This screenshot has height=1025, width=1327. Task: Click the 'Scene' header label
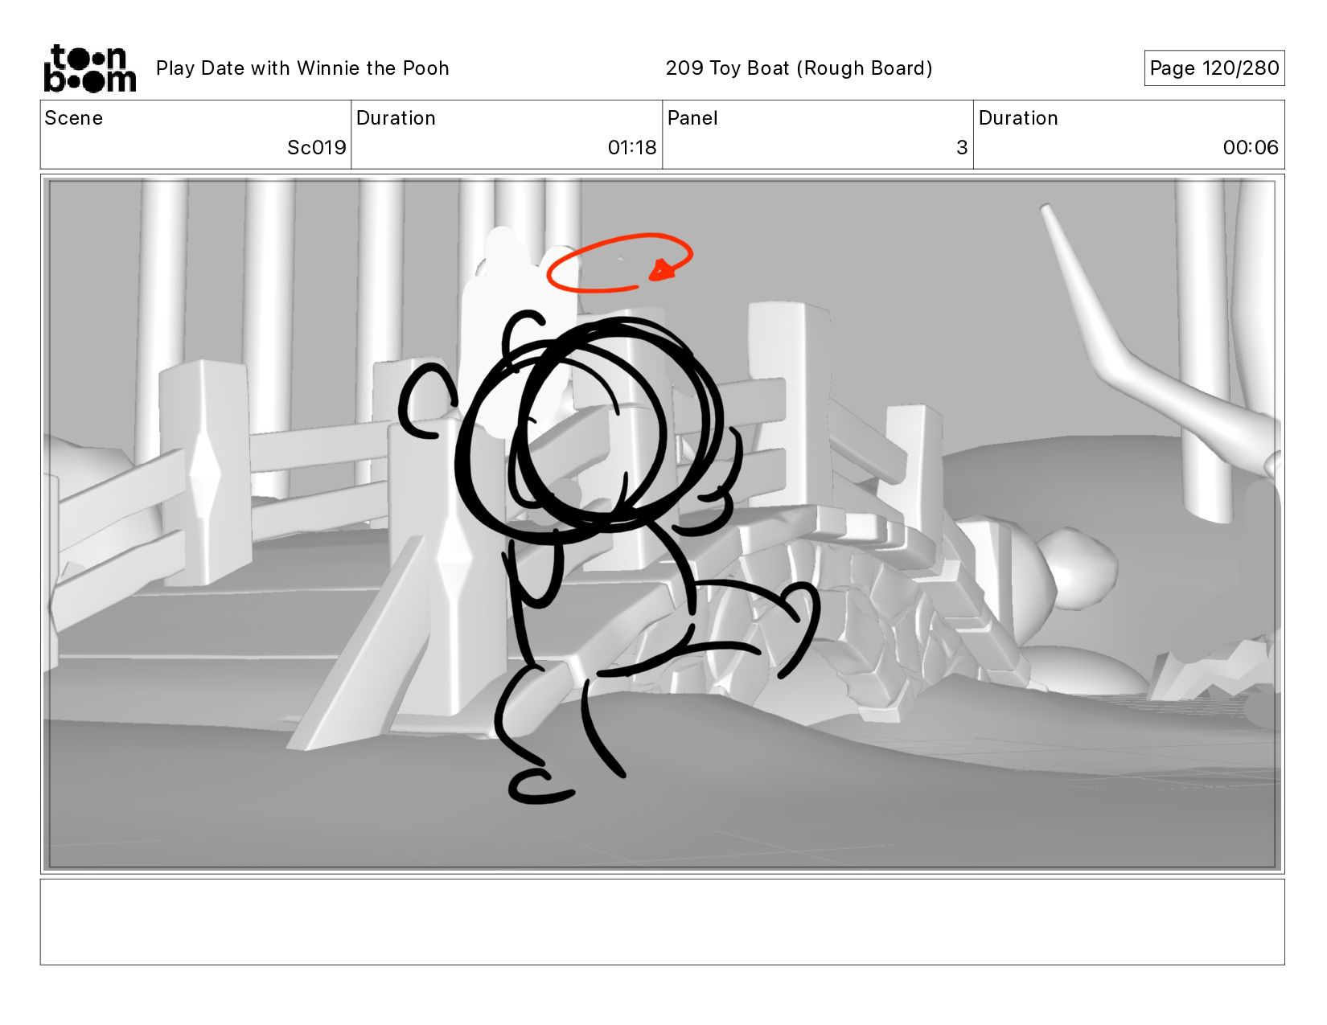click(74, 118)
